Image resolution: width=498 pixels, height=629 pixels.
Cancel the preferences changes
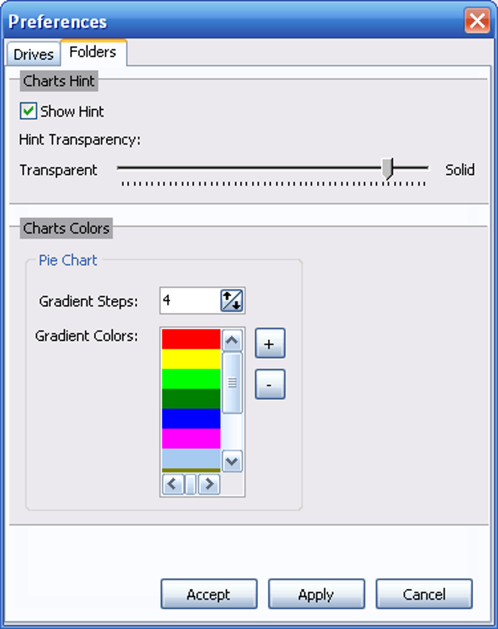424,594
